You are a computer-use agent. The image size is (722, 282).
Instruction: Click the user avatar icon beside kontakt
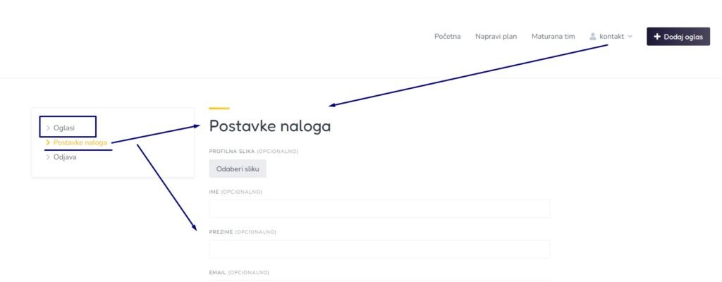(593, 37)
